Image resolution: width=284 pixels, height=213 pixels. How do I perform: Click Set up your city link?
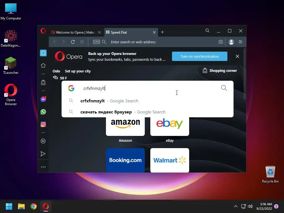[x=78, y=71]
